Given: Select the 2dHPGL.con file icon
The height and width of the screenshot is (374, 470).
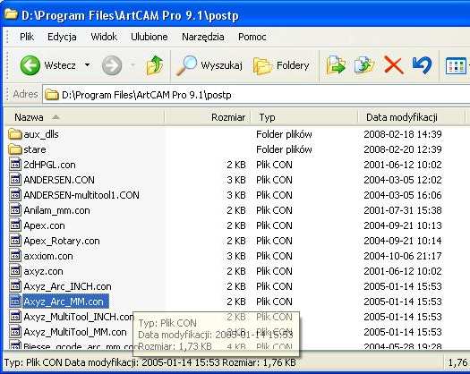Looking at the screenshot, I should click(x=15, y=165).
